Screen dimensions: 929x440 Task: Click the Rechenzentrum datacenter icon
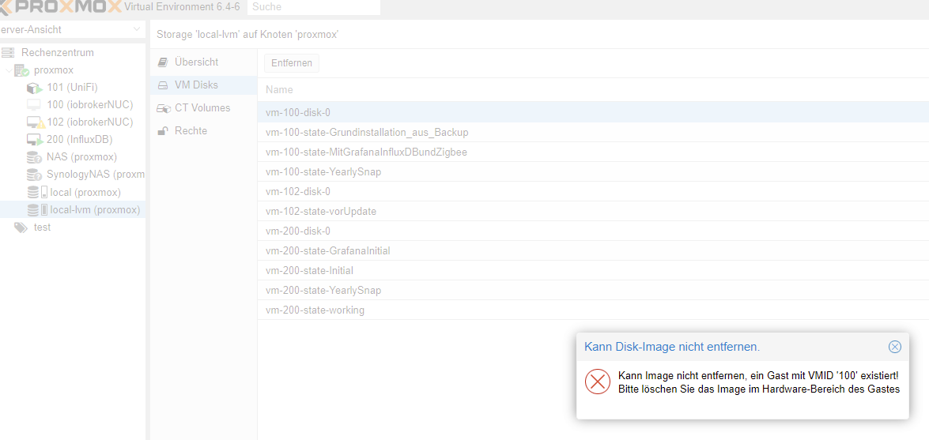click(8, 53)
